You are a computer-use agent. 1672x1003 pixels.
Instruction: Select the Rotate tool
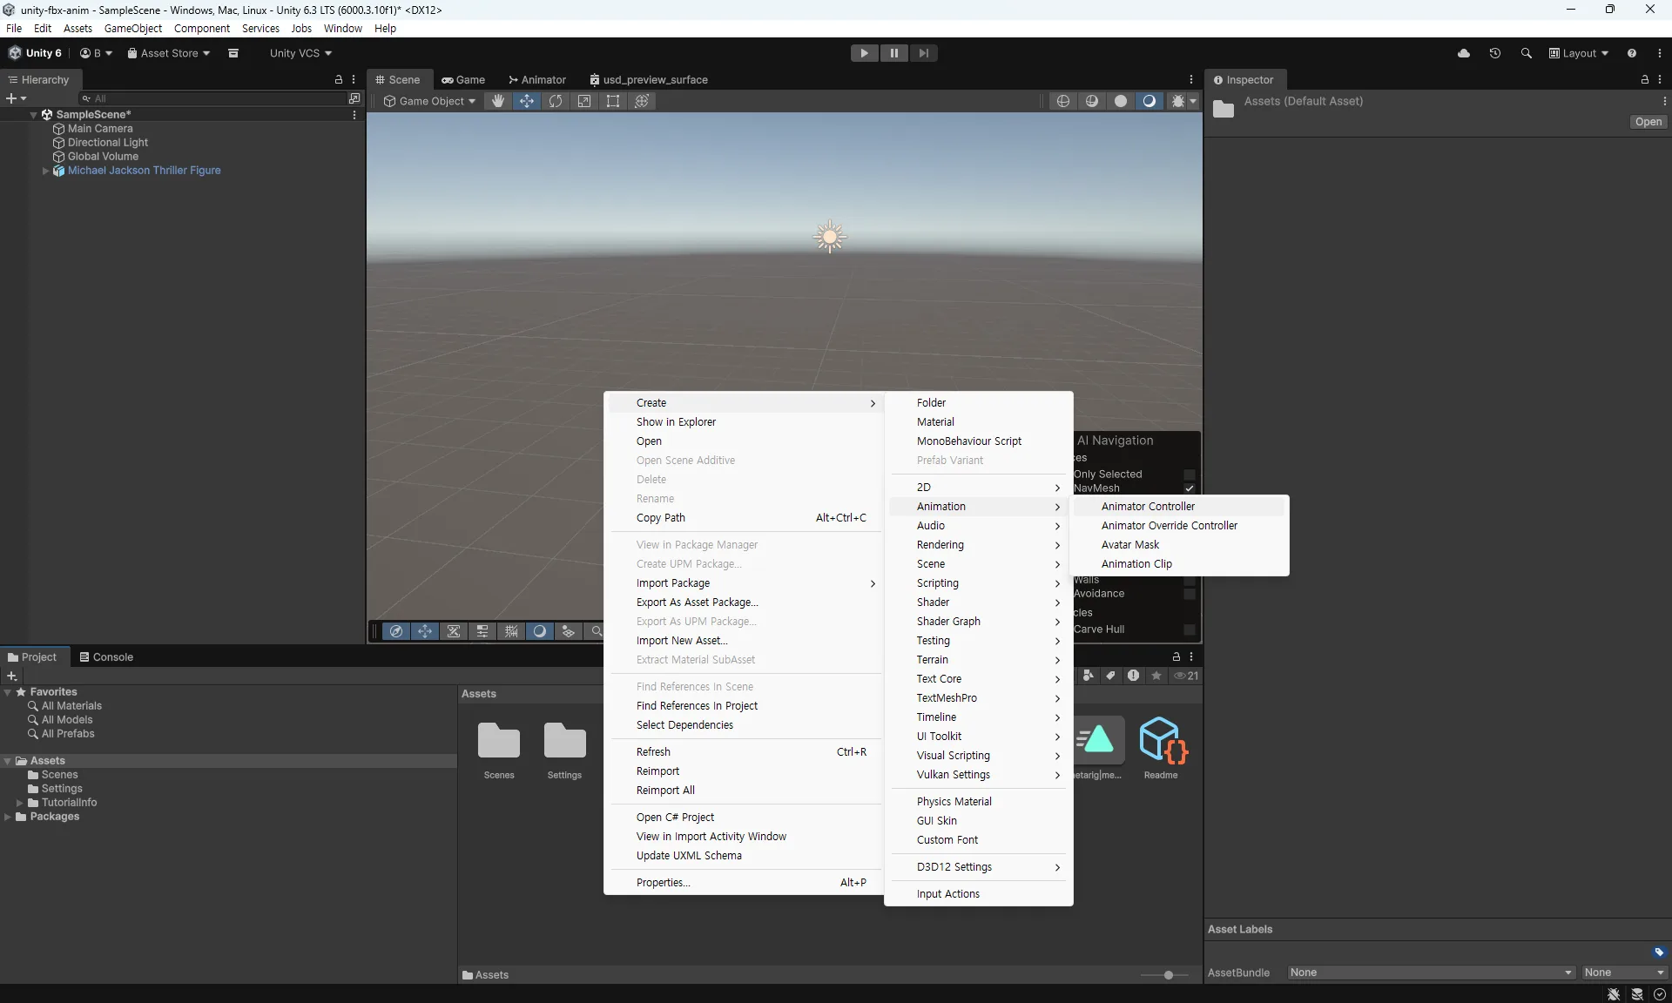click(x=556, y=101)
